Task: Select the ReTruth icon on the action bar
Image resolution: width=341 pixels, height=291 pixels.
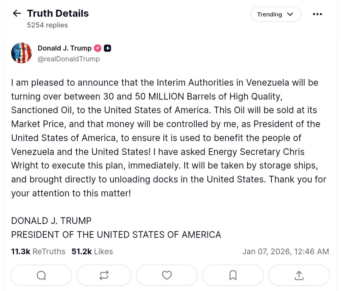Action: pos(104,275)
